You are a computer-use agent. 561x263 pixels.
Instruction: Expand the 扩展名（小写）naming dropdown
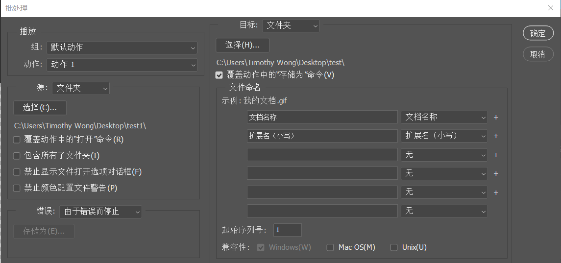(x=444, y=136)
